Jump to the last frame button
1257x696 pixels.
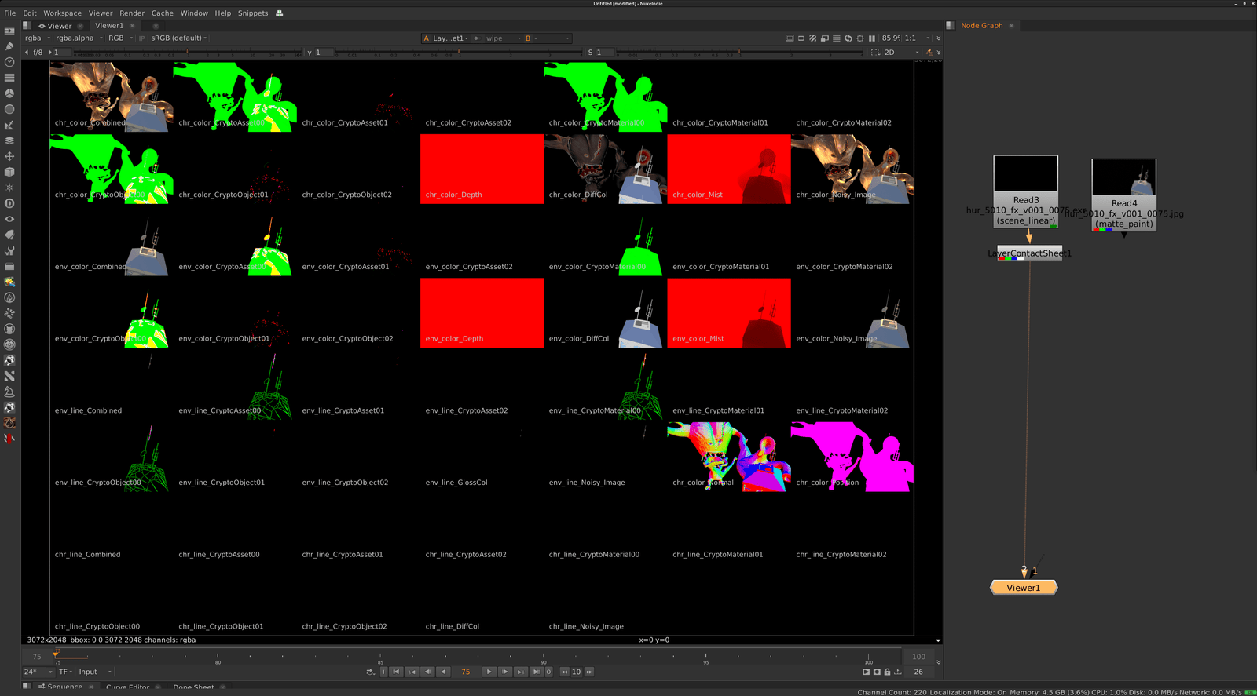click(537, 672)
